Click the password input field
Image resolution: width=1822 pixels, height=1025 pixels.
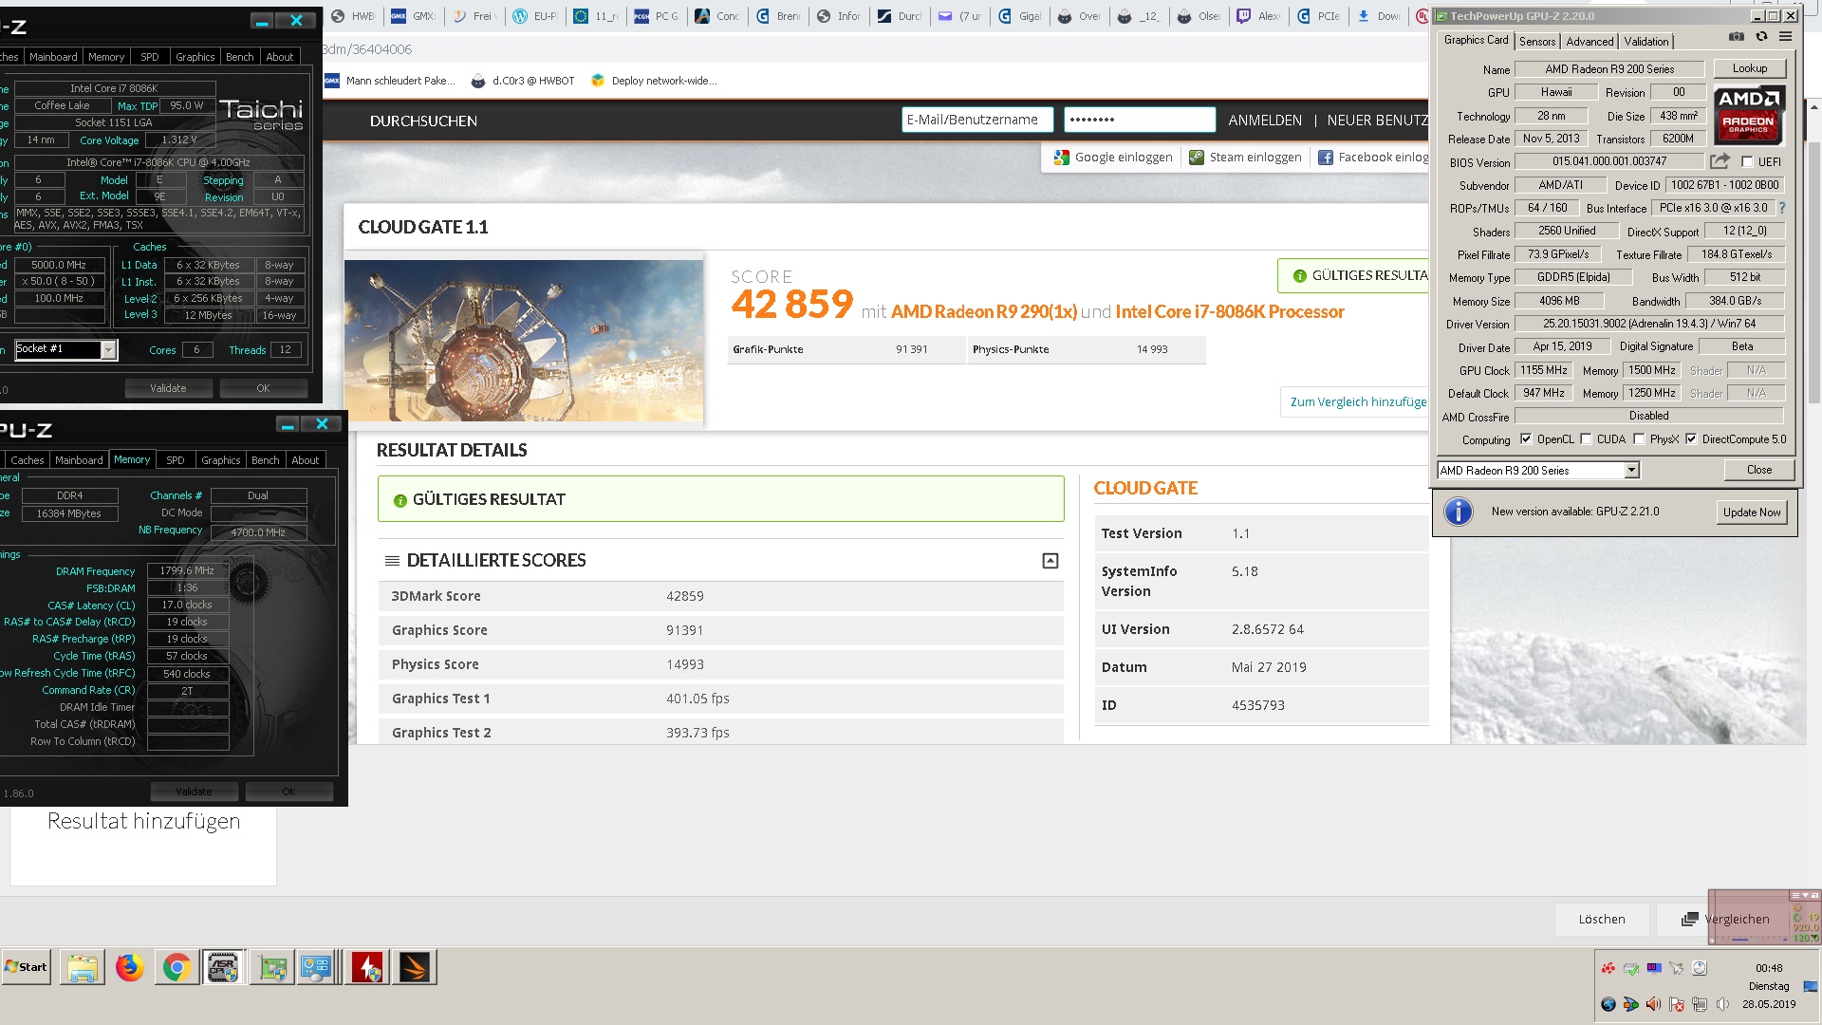coord(1140,120)
